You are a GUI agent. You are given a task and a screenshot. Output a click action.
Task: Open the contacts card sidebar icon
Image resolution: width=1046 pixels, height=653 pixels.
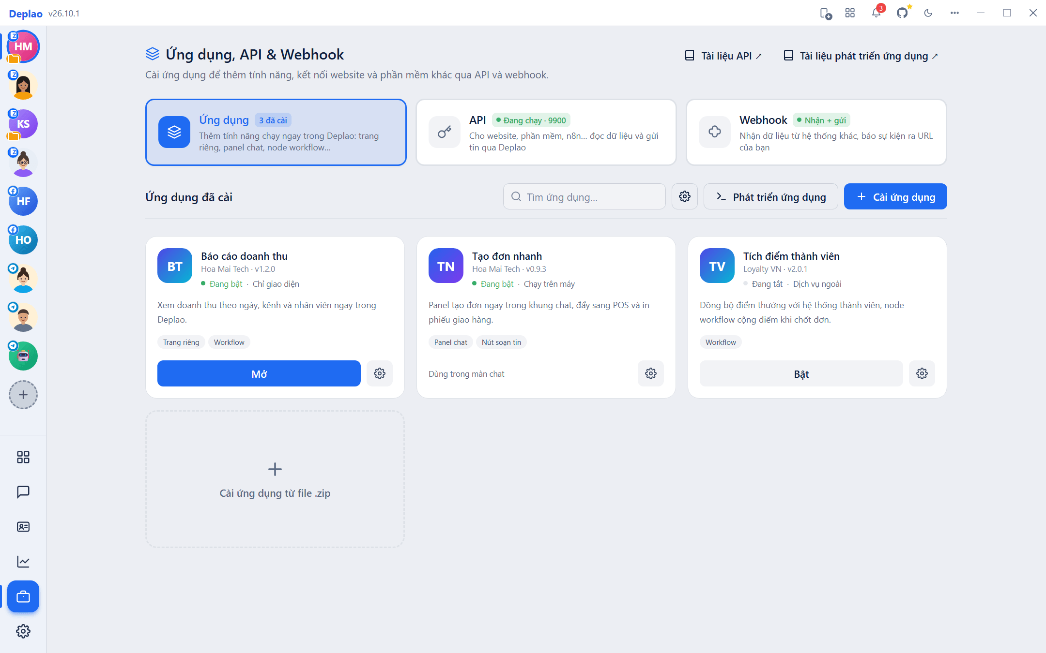click(x=23, y=527)
